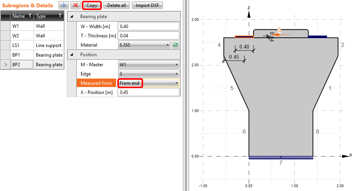Screen dimensions: 355x191
Task: Open the M - Master dropdown
Action: 148,64
